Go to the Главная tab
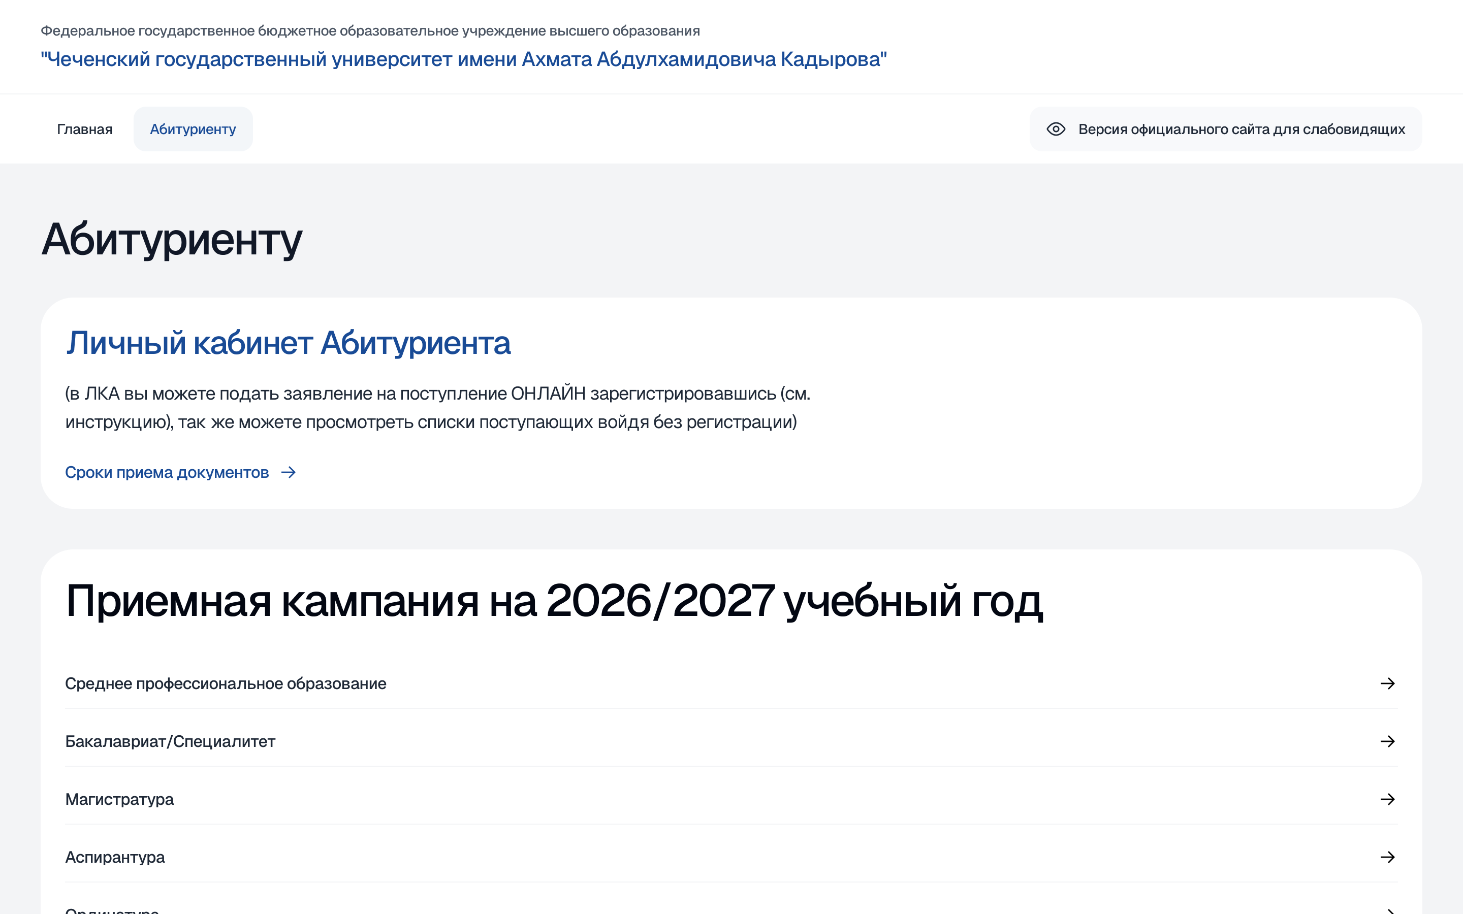This screenshot has height=914, width=1463. point(85,129)
